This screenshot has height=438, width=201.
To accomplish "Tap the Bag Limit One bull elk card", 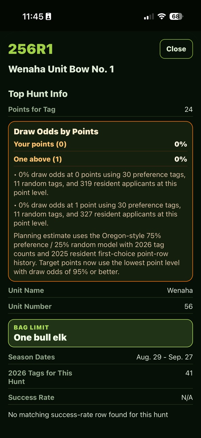I will click(x=100, y=333).
